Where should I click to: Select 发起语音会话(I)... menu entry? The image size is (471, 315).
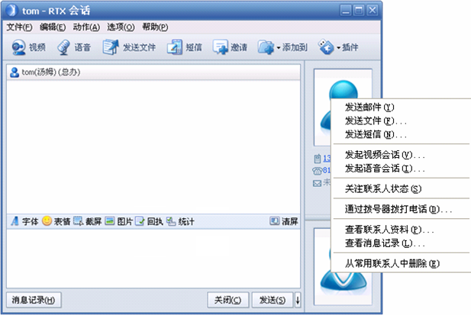[401, 169]
